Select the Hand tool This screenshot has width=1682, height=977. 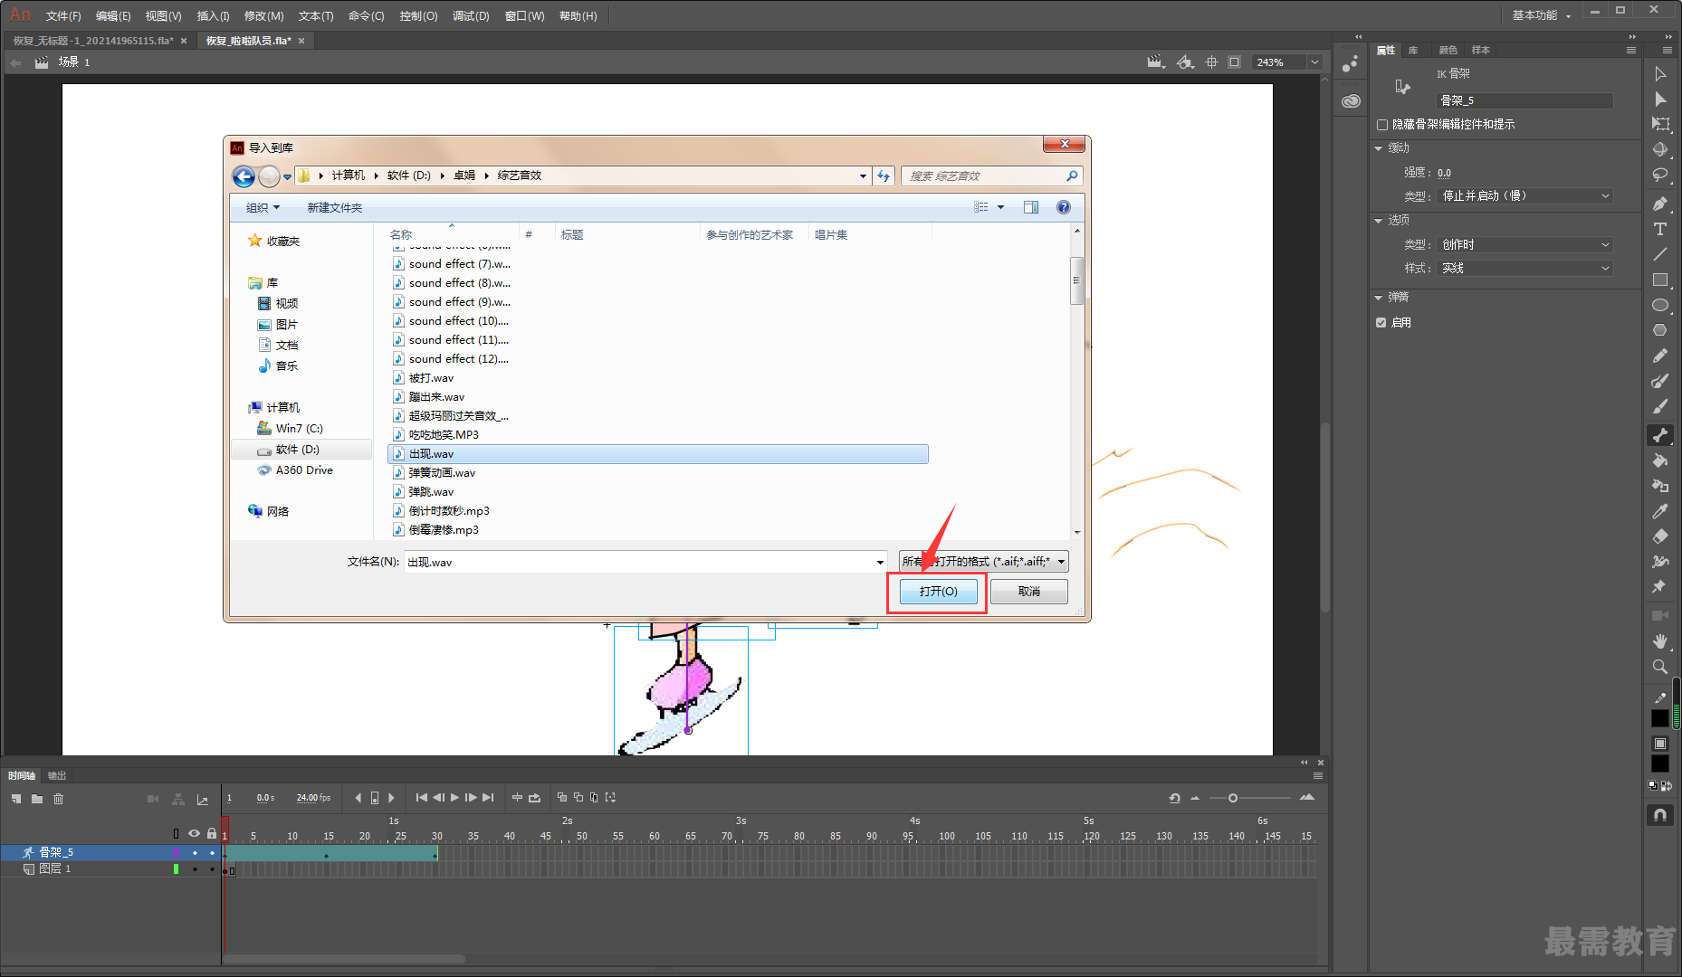[1660, 640]
